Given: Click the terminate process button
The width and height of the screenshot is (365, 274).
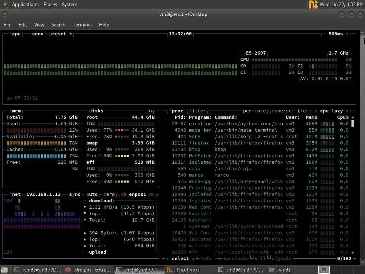Looking at the screenshot, I should (236, 259).
